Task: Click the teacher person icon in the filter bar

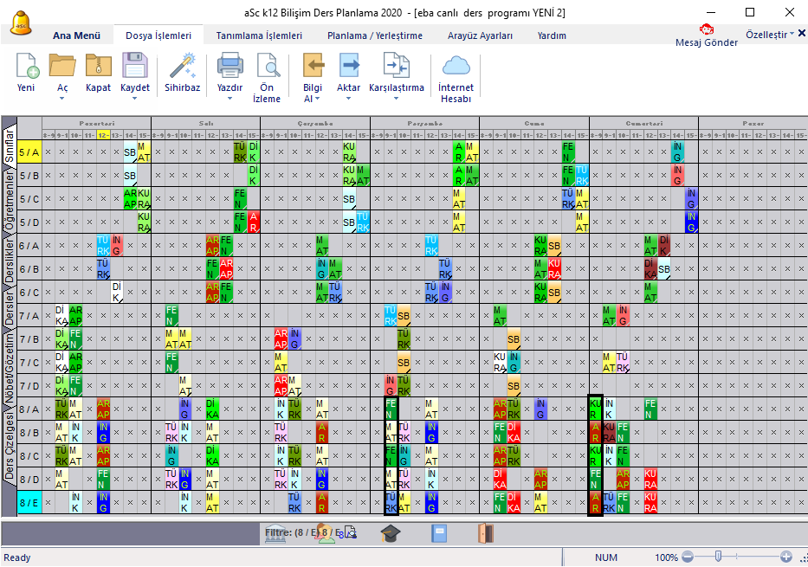Action: point(326,533)
